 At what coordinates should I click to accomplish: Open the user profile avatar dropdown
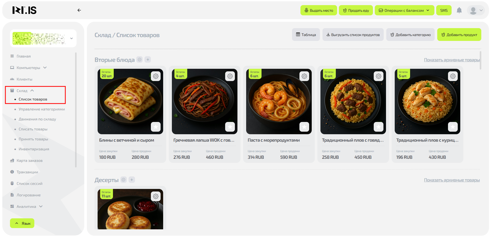[476, 10]
